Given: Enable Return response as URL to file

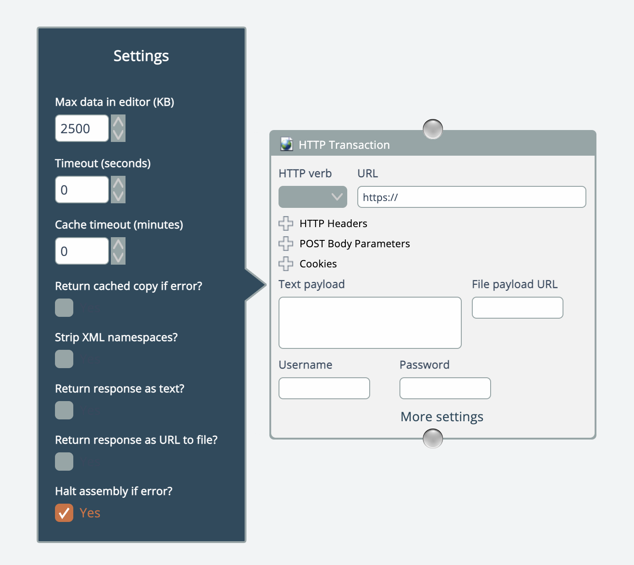Looking at the screenshot, I should (x=64, y=462).
